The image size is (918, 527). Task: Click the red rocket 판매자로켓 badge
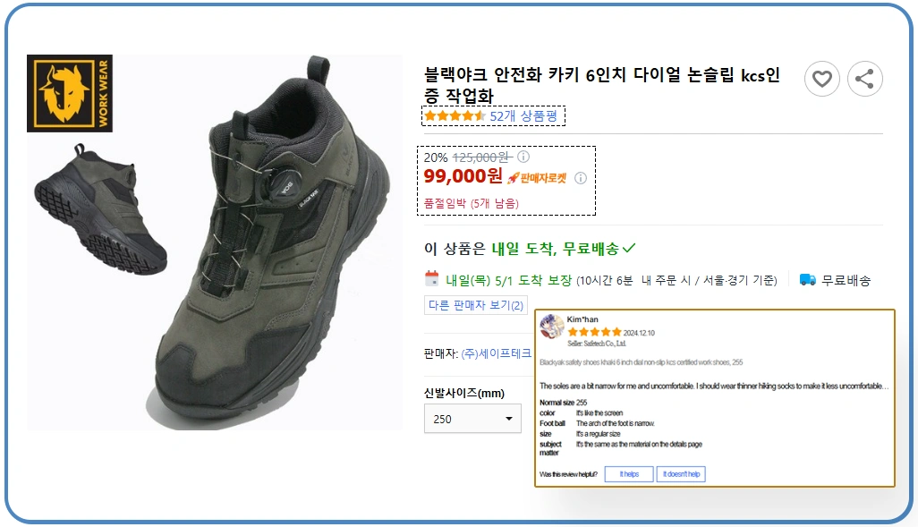[537, 177]
